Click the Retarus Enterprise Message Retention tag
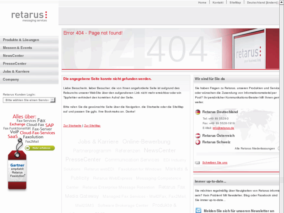The width and height of the screenshot is (284, 213). (x=118, y=188)
